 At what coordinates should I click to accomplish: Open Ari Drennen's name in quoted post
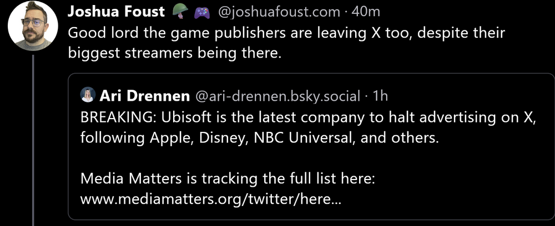click(x=145, y=95)
